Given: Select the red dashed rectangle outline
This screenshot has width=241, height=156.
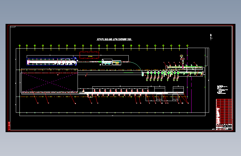Looking at the screenshot, I should [x=89, y=55].
